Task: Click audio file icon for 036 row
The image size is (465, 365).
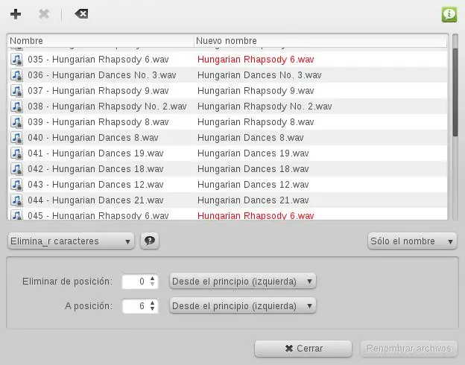Action: 16,75
